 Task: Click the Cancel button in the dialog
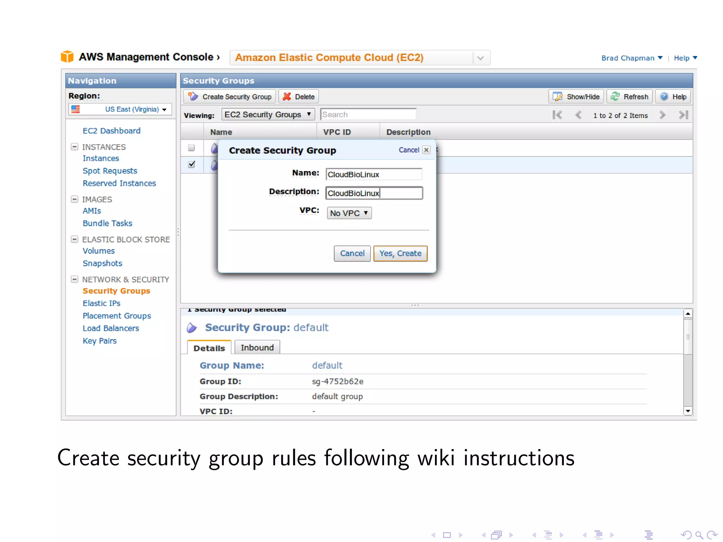coord(352,253)
